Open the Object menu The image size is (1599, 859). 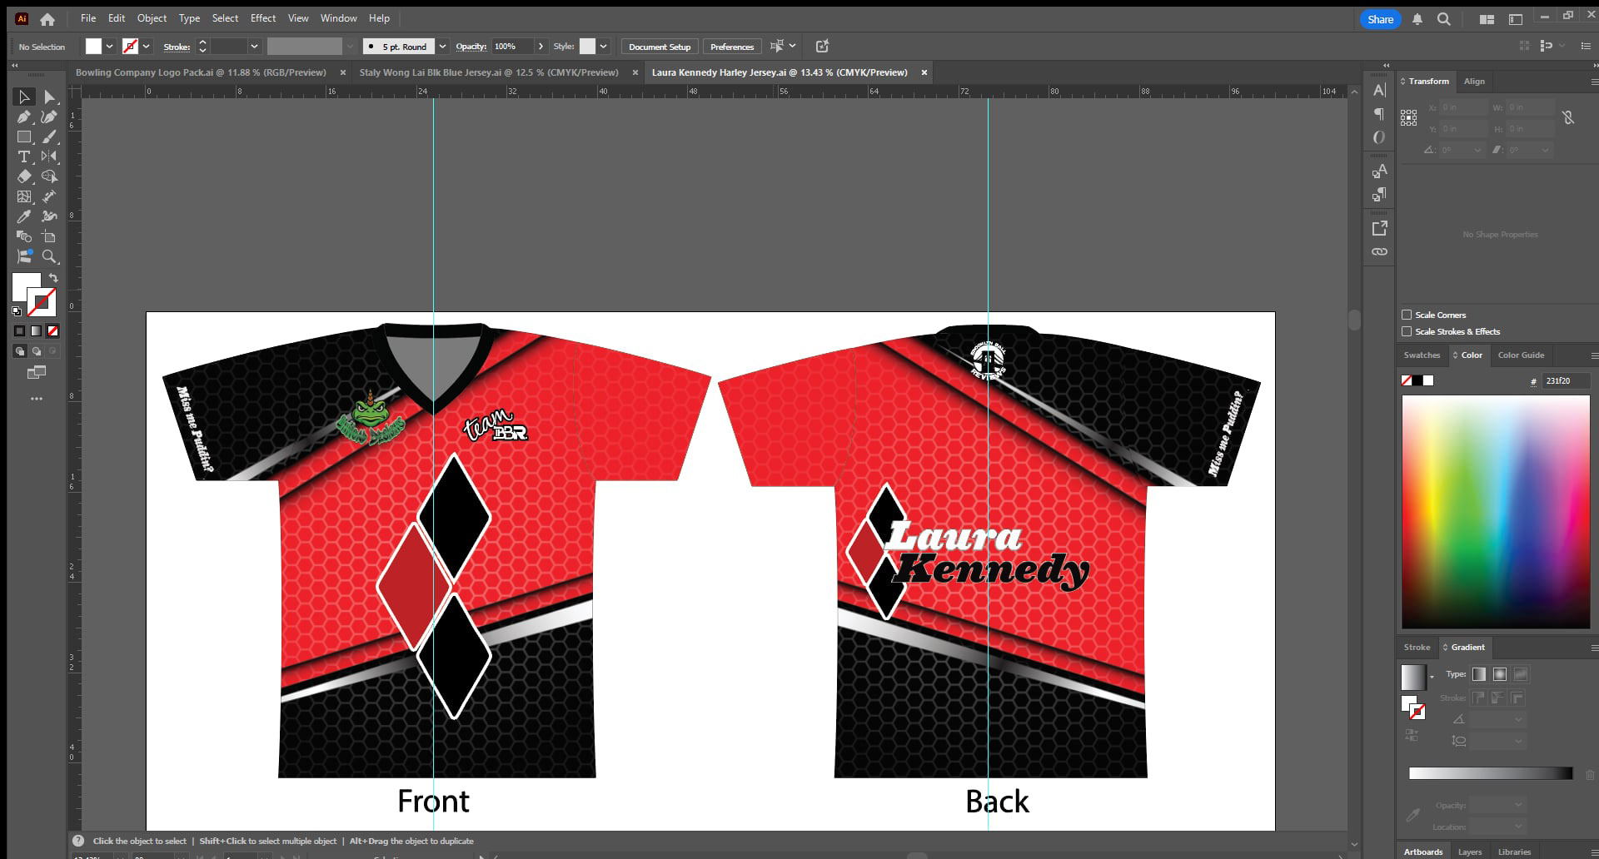point(152,18)
